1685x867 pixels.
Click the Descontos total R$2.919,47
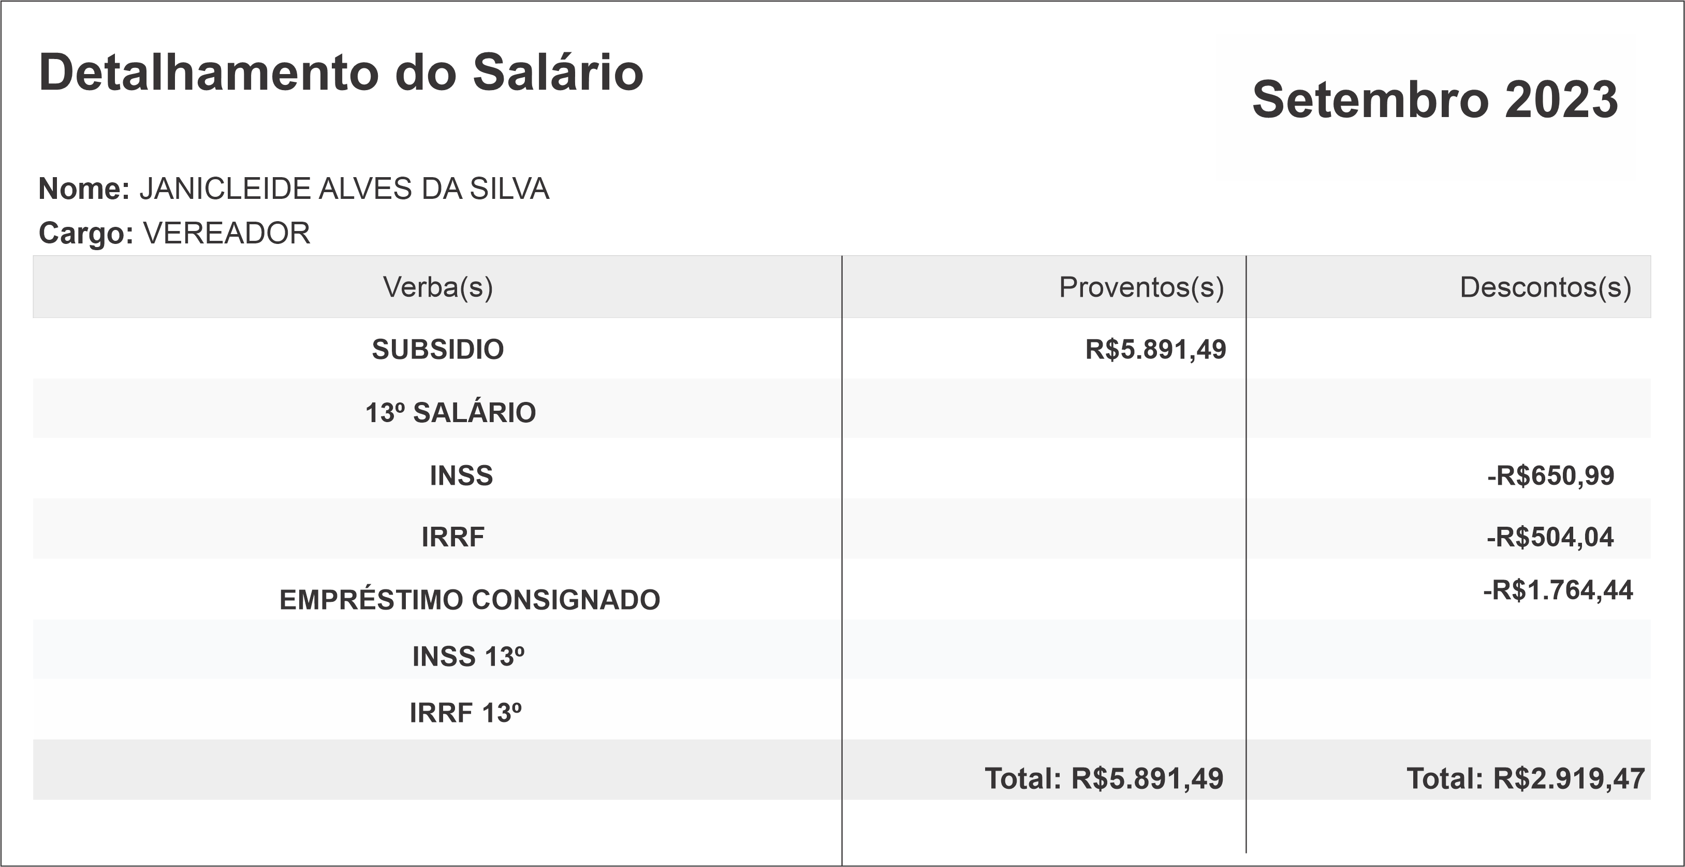pos(1526,778)
